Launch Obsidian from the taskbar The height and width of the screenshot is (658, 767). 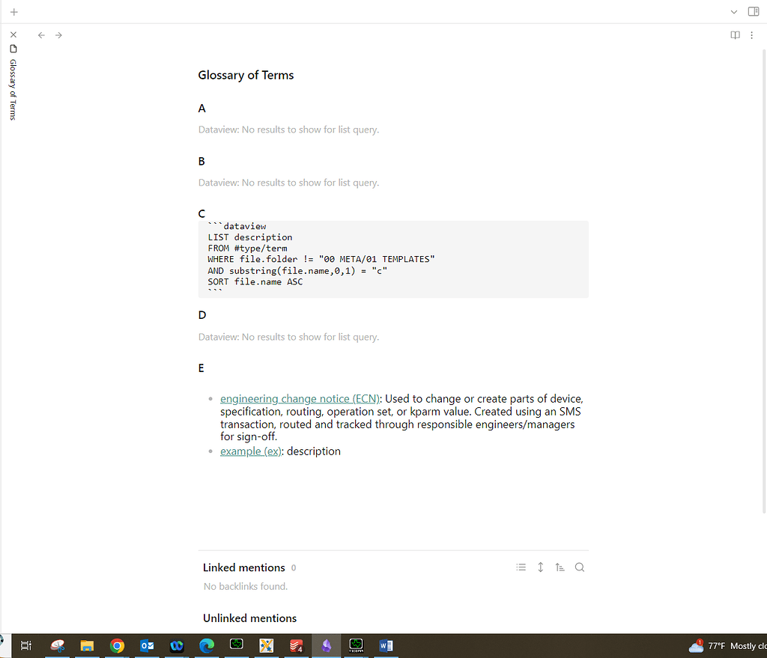pos(327,645)
